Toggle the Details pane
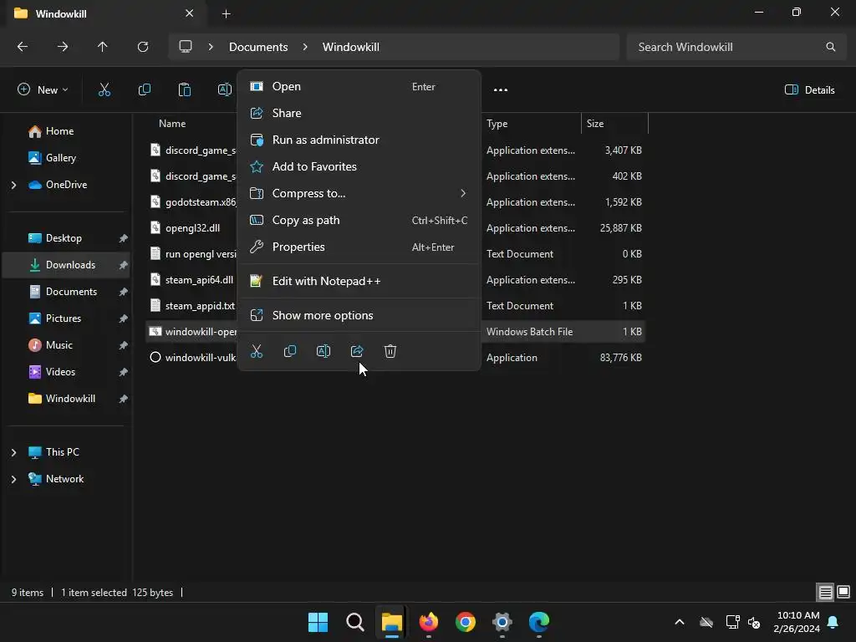The image size is (856, 642). click(x=809, y=90)
